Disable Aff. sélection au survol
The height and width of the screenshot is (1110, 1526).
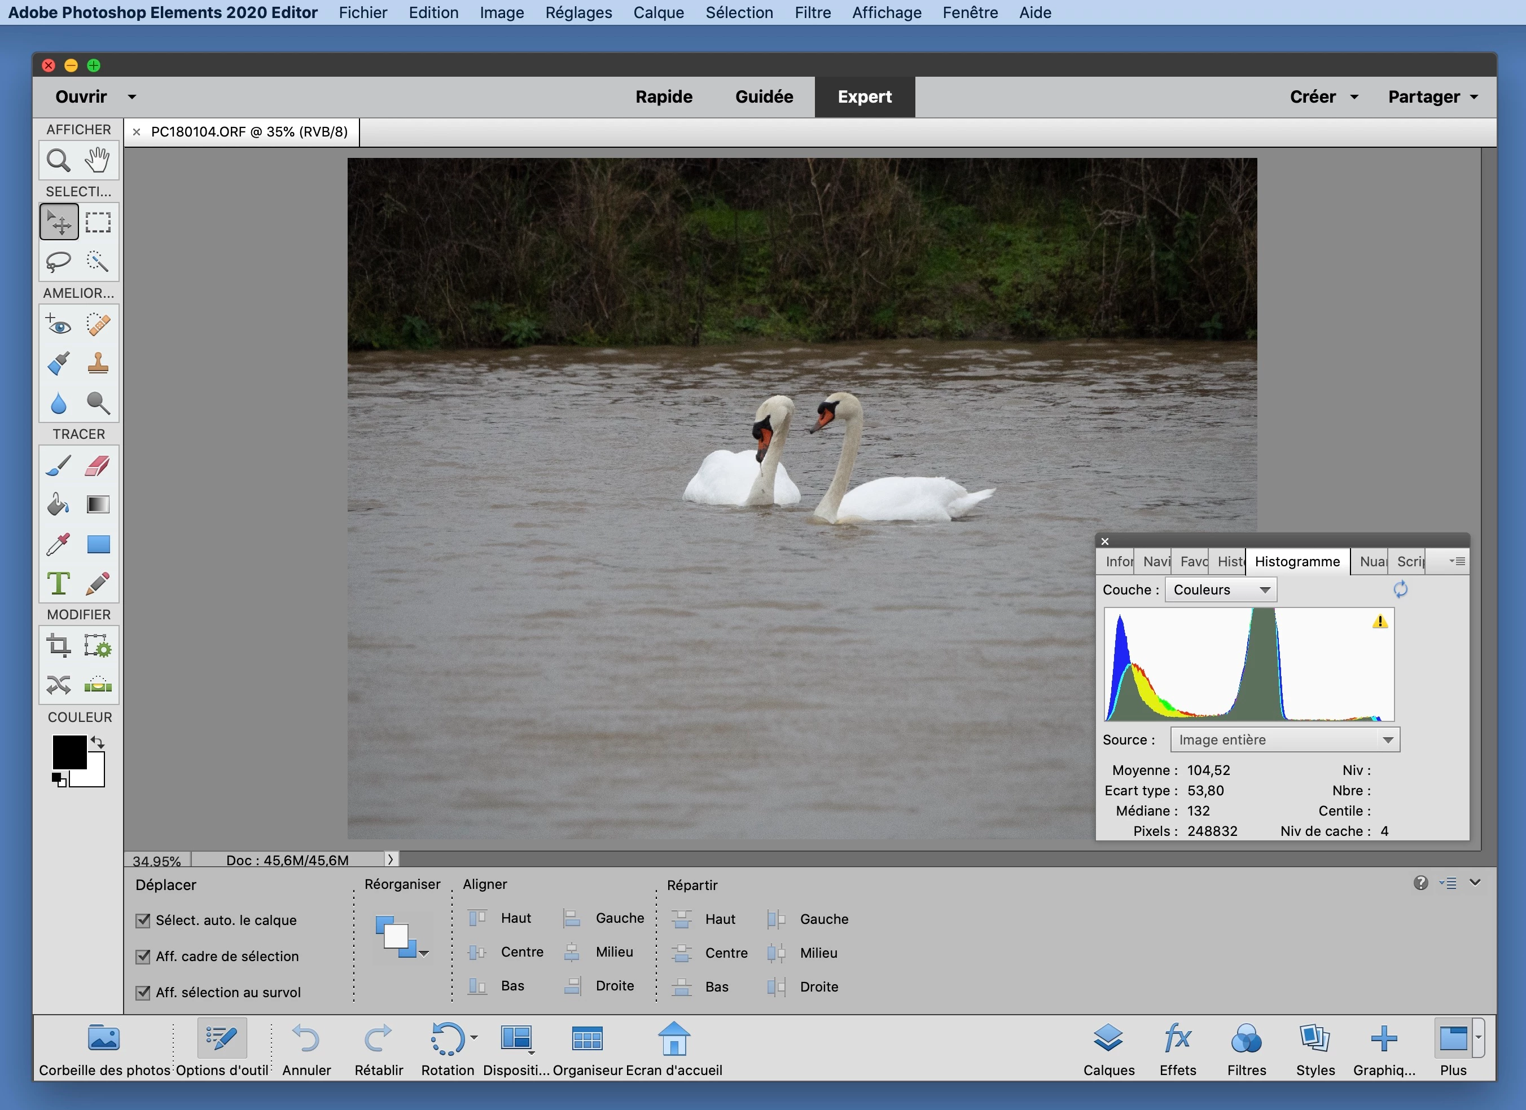pos(143,992)
